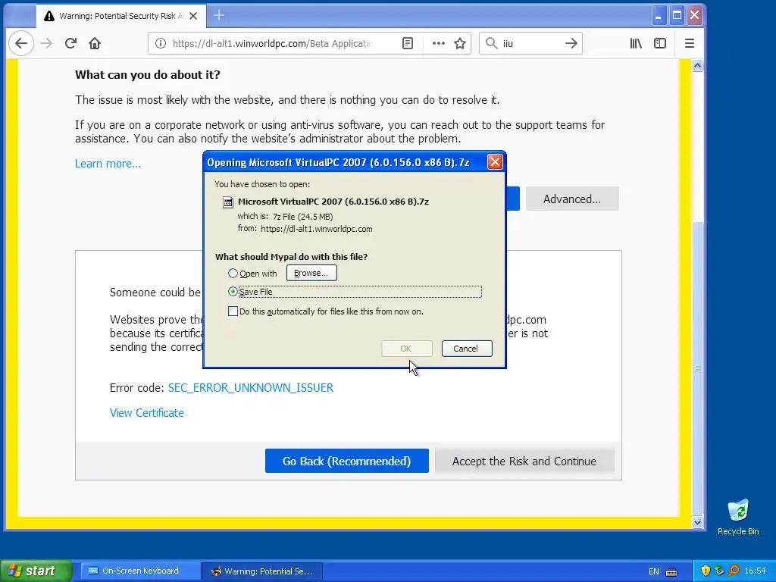The height and width of the screenshot is (582, 776).
Task: Go back with the browser Back arrow
Action: (x=20, y=43)
